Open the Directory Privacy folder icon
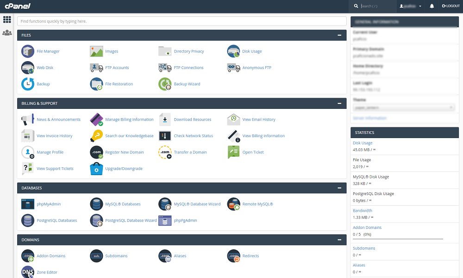Image resolution: width=463 pixels, height=278 pixels. (165, 51)
